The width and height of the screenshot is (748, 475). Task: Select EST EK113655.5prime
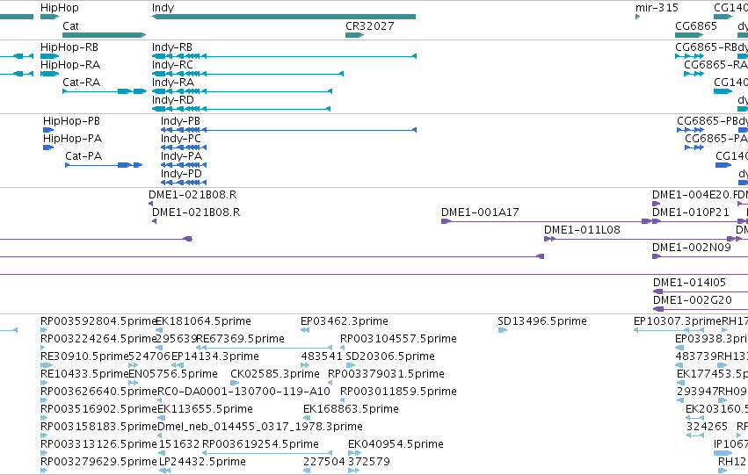(205, 410)
